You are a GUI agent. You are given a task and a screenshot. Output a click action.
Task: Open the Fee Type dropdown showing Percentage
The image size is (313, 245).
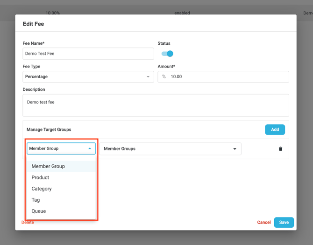88,77
